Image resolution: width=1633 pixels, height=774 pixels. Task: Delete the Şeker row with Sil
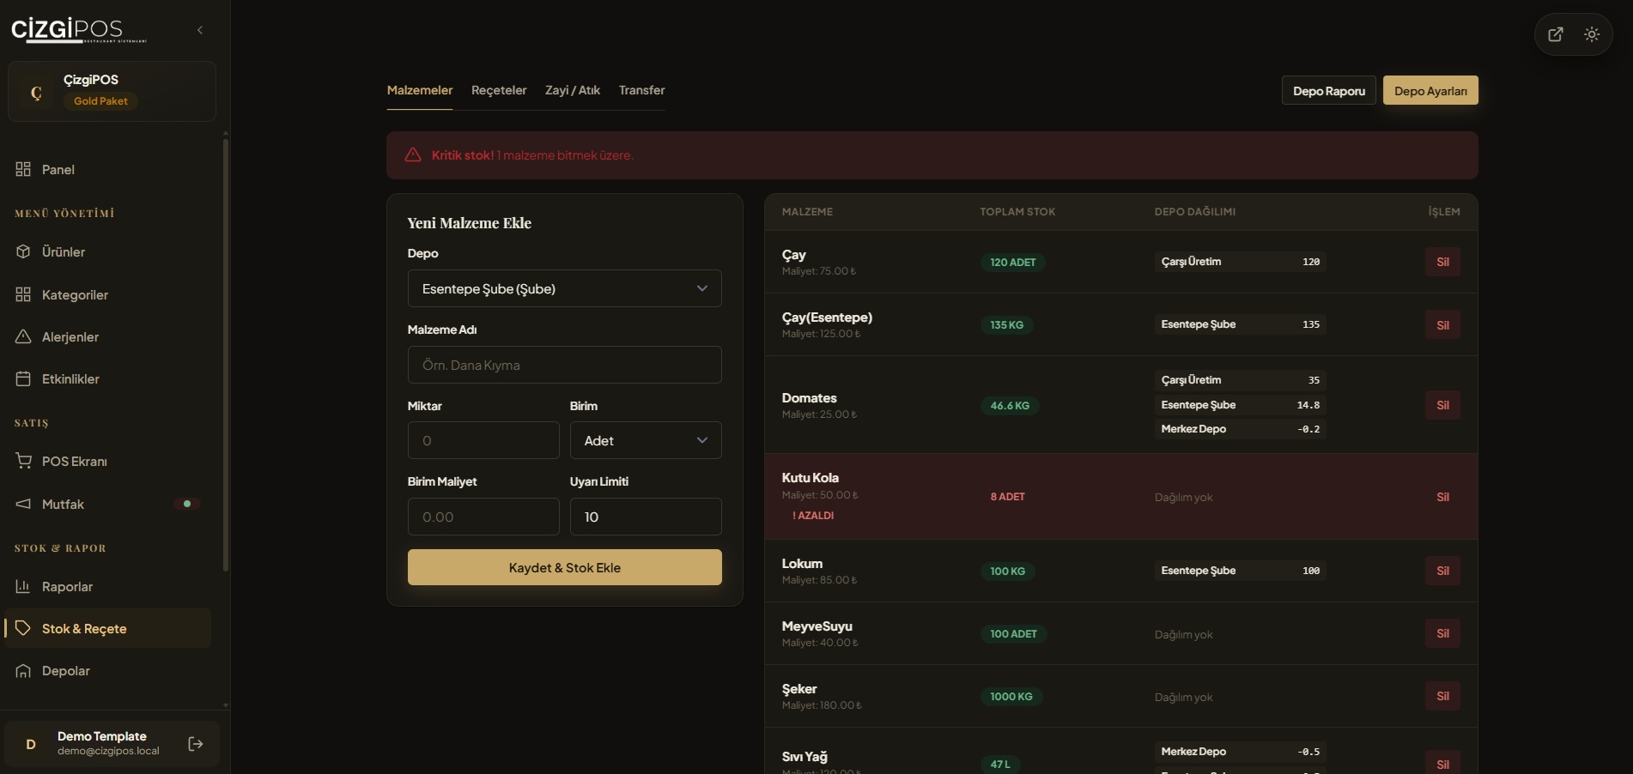pos(1442,696)
